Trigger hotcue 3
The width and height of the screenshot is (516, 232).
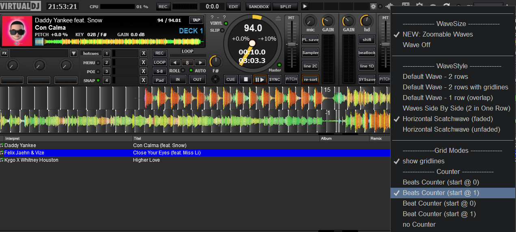[x=106, y=71]
